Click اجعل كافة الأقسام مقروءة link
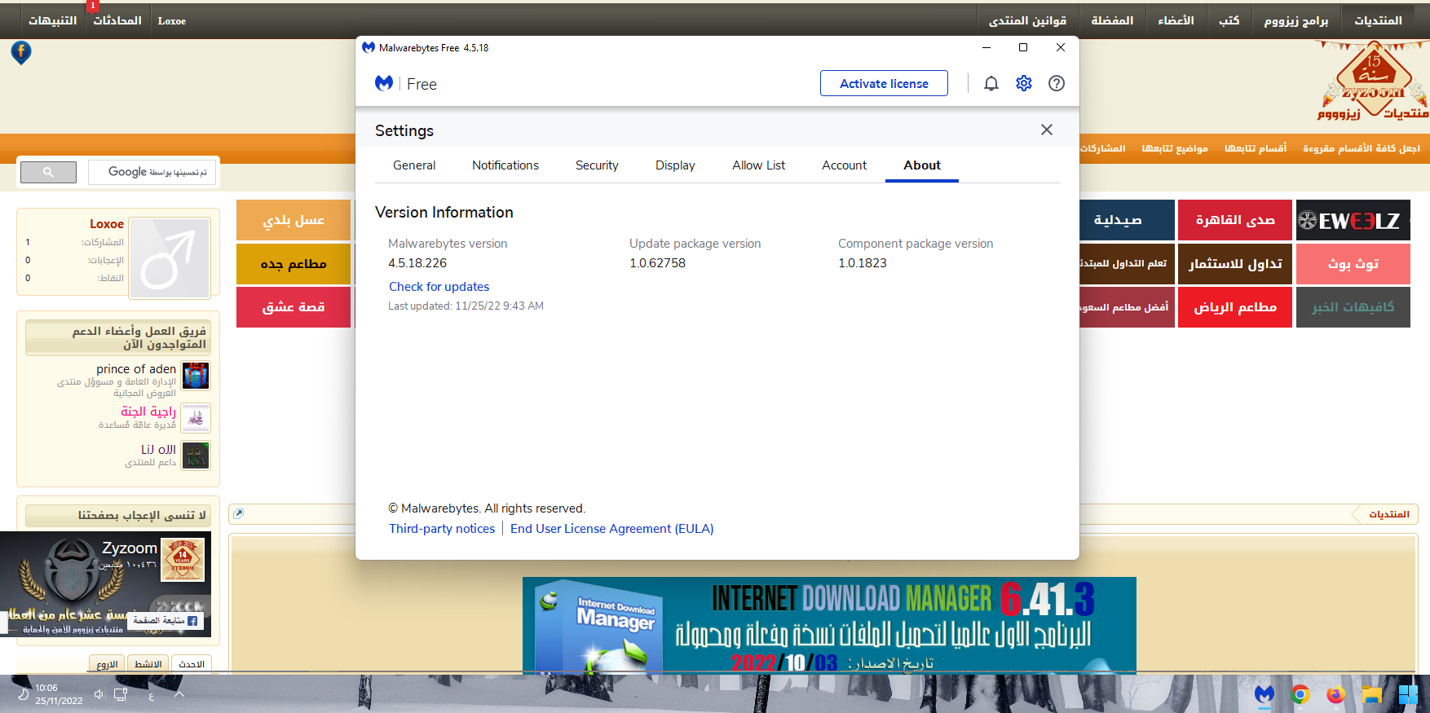This screenshot has height=713, width=1430. coord(1361,148)
